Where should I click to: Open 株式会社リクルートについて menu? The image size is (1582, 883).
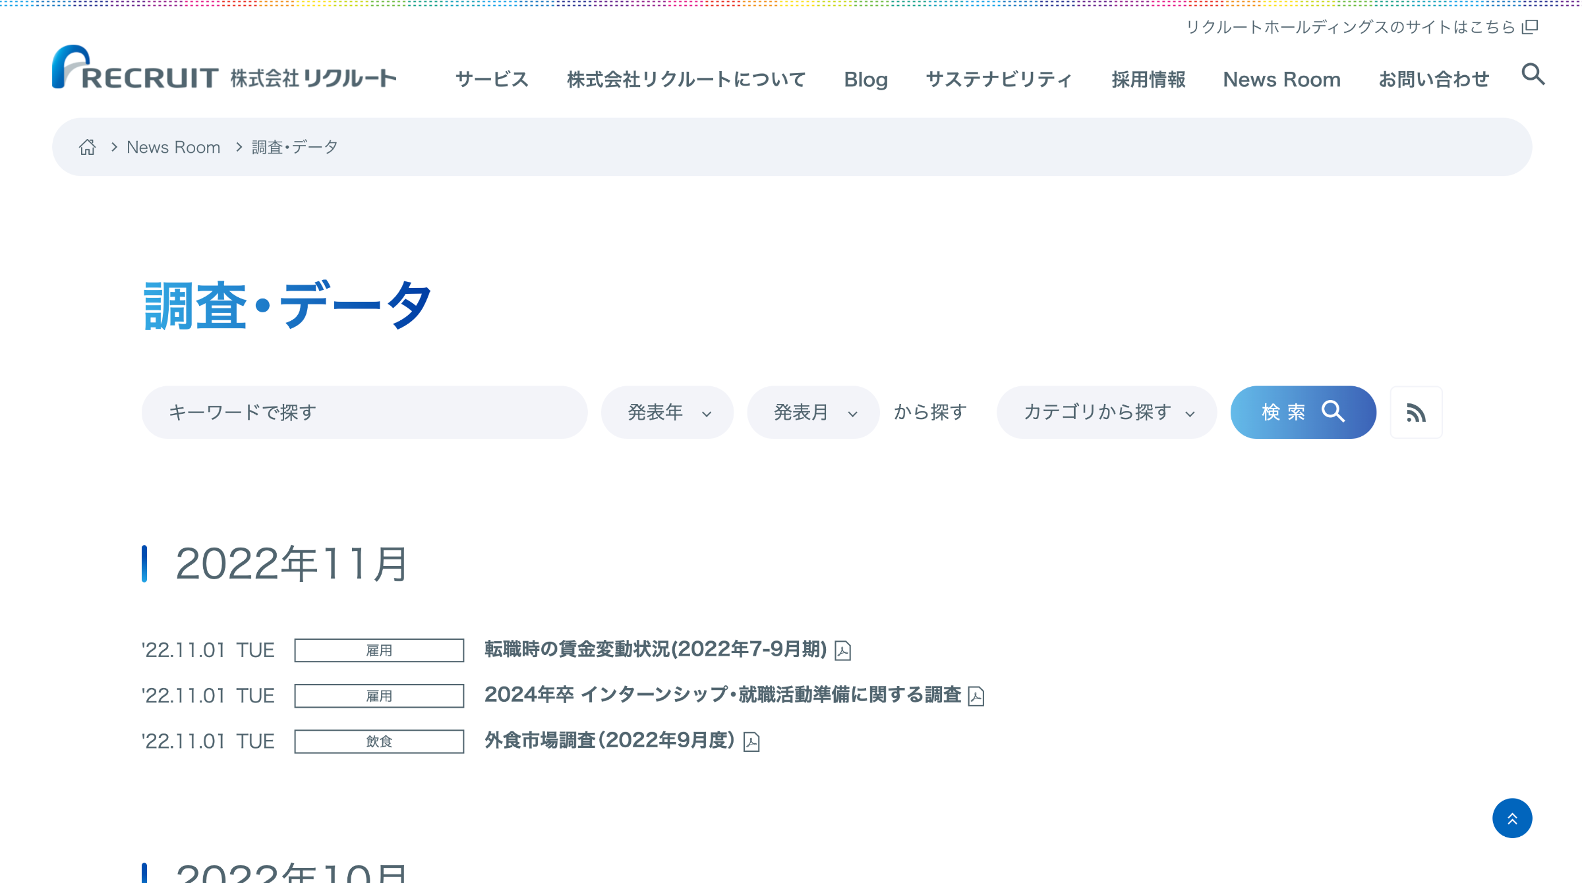point(686,79)
